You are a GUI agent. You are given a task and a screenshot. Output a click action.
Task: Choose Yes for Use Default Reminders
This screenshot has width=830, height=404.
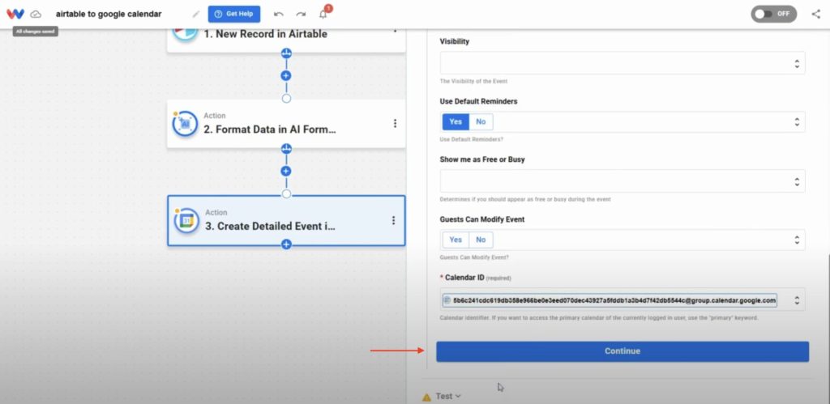tap(456, 121)
